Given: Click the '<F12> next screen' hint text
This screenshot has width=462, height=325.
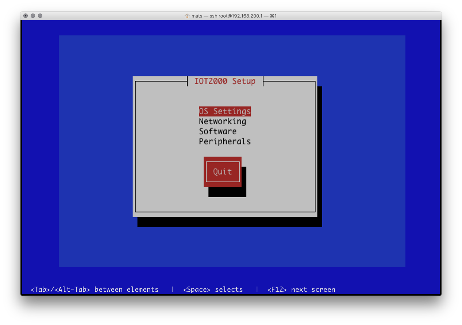Looking at the screenshot, I should 301,290.
